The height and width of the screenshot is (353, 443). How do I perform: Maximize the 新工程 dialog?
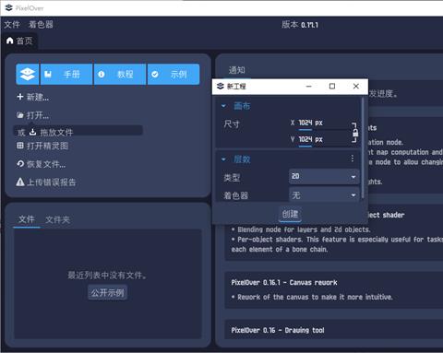(x=332, y=87)
